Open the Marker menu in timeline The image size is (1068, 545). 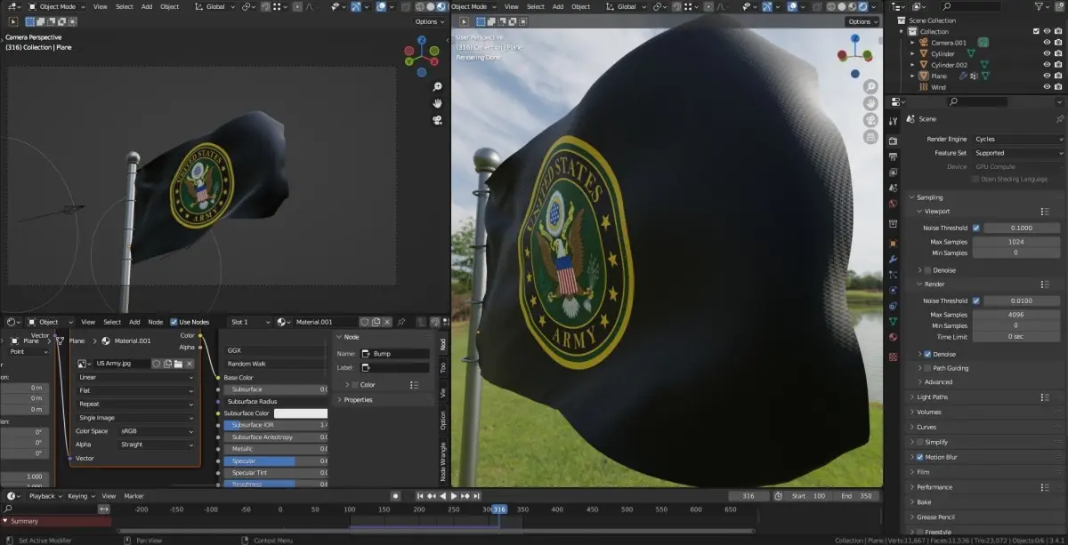pos(133,496)
